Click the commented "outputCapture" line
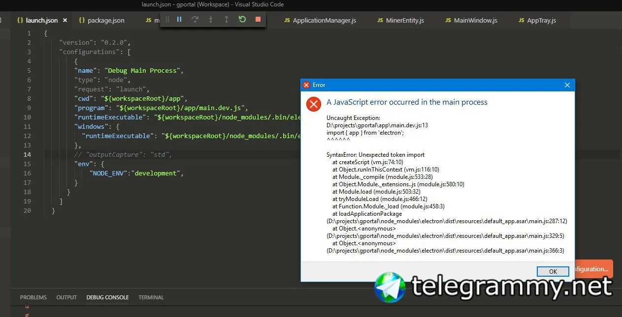Viewport: 622px width, 317px height. (123, 154)
